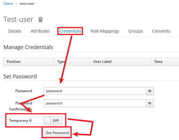The height and width of the screenshot is (140, 179).
Task: Click the Set Password button
Action: (57, 133)
